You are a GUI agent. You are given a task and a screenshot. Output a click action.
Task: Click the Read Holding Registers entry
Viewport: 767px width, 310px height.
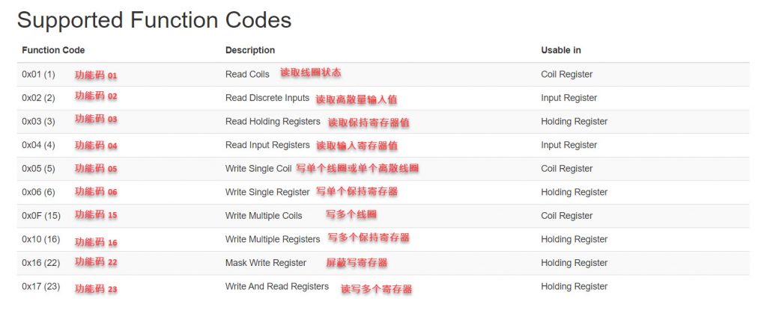pos(273,121)
